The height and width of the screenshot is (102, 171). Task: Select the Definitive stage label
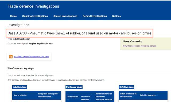point(126,87)
